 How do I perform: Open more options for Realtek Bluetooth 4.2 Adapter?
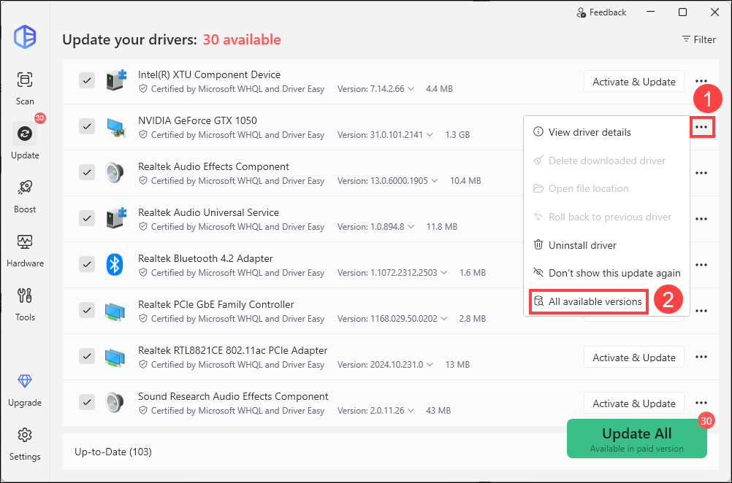coord(701,265)
